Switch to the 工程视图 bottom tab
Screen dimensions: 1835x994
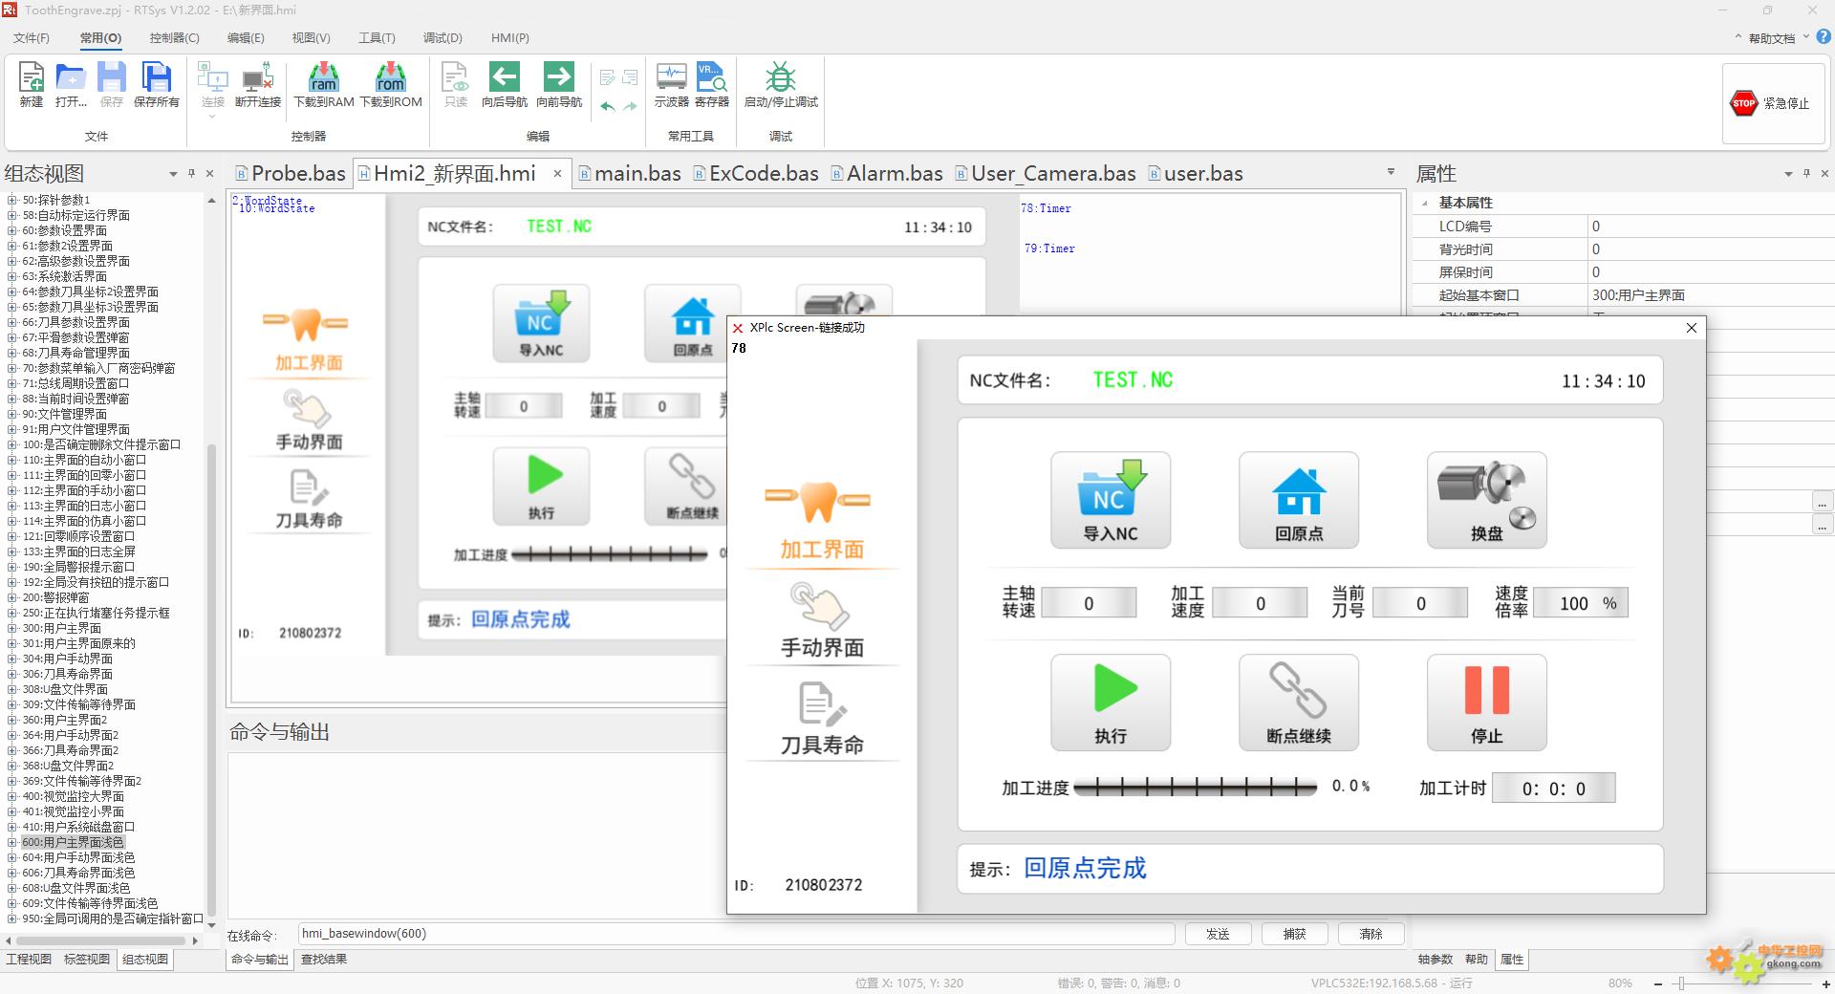[29, 959]
